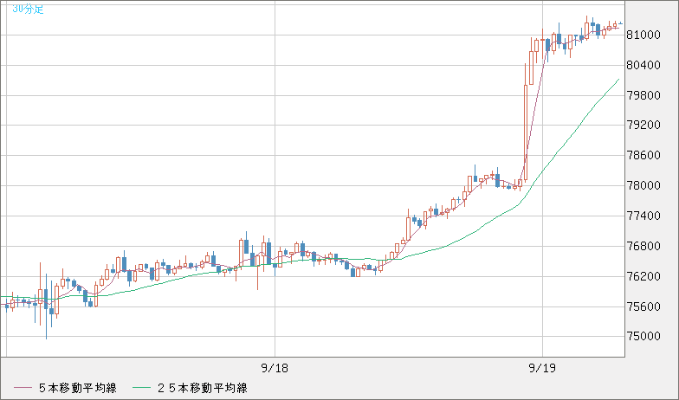This screenshot has height=400, width=679.
Task: Click the 5本移動平均線 legend entry
Action: (x=66, y=388)
